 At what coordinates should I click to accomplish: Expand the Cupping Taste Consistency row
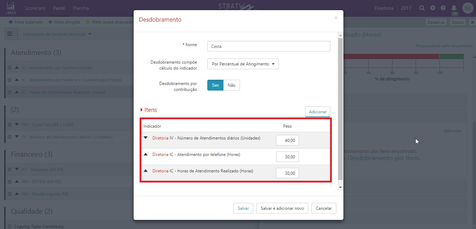point(9,227)
